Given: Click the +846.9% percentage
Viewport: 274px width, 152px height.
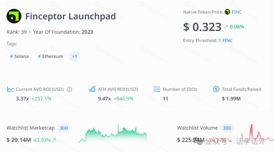Looking at the screenshot, I should coord(123,99).
